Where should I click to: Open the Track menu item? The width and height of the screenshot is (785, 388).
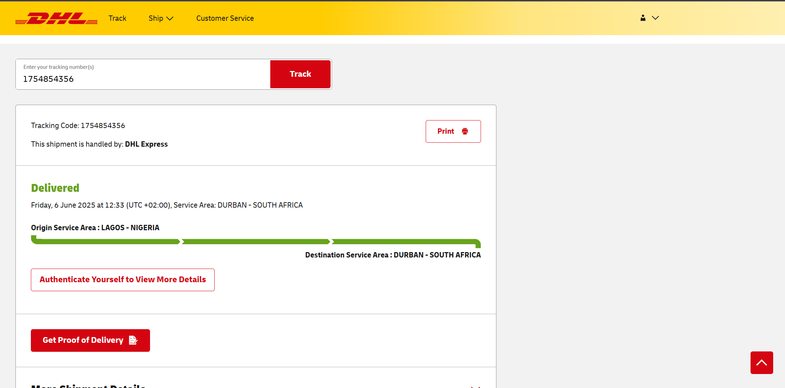click(117, 18)
